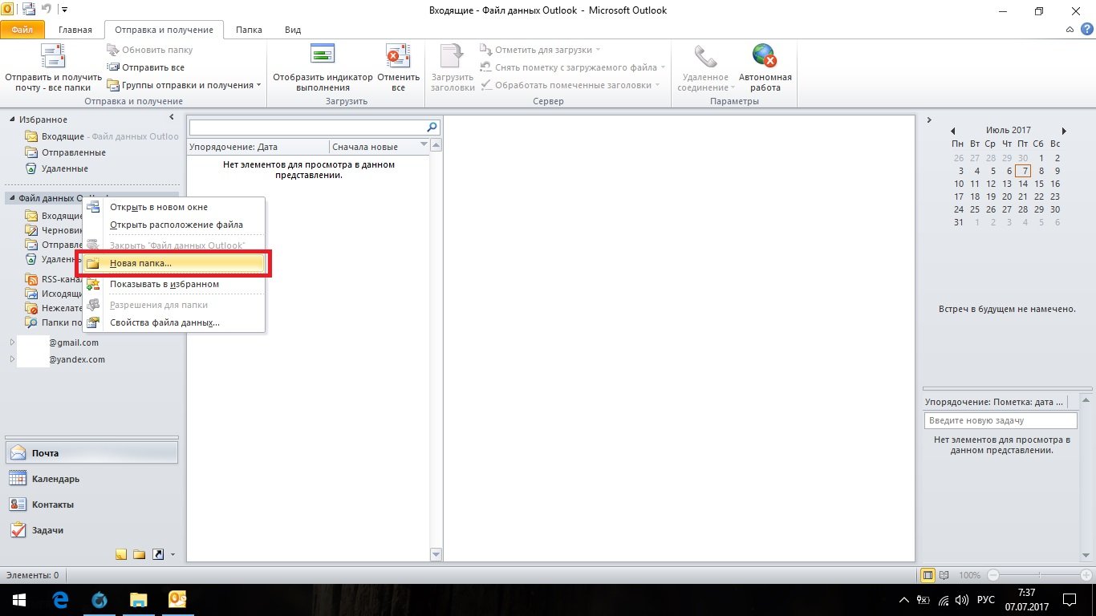The height and width of the screenshot is (616, 1096).
Task: Open Календарь navigation pane
Action: pyautogui.click(x=92, y=479)
